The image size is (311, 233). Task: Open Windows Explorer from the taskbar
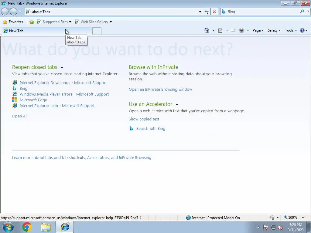(x=46, y=227)
